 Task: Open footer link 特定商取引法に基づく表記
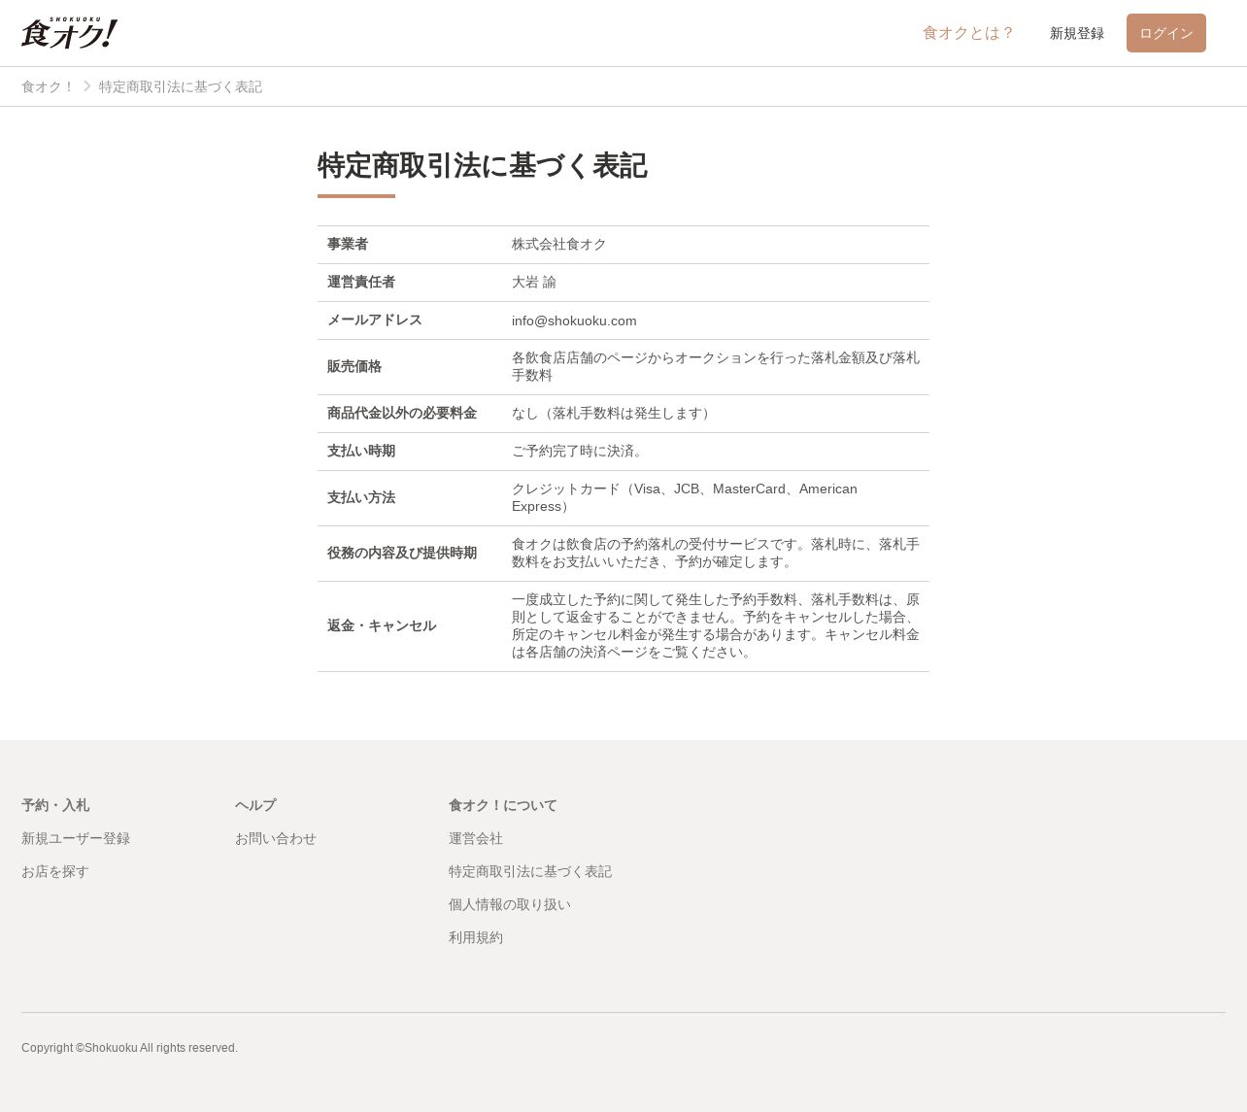click(x=530, y=871)
